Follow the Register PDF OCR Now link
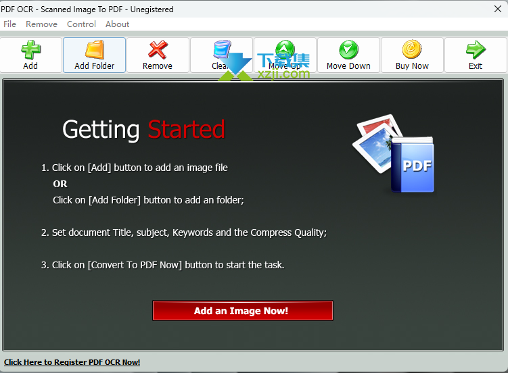This screenshot has height=373, width=508. pos(72,362)
